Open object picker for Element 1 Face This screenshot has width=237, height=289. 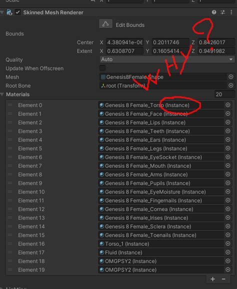(228, 114)
